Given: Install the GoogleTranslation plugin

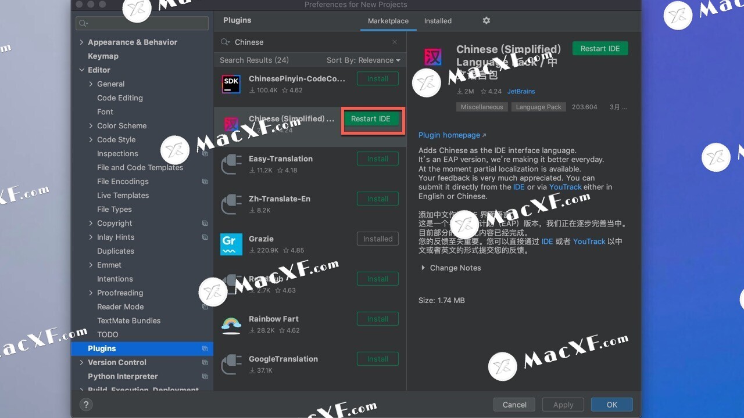Looking at the screenshot, I should pyautogui.click(x=378, y=359).
